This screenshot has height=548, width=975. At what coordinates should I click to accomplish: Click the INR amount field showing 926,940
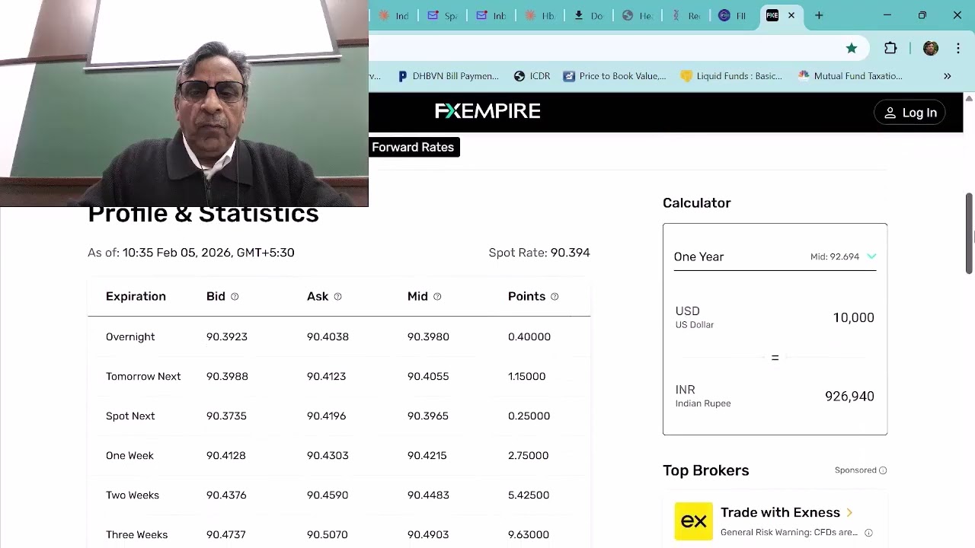click(x=849, y=396)
